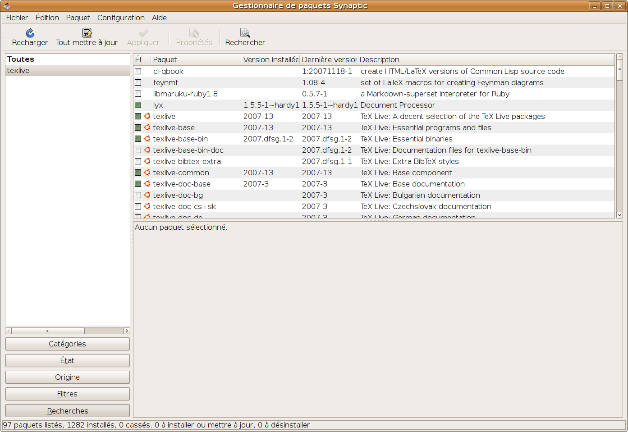628x432 pixels.
Task: Toggle the installed lyx package checkbox
Action: (138, 105)
